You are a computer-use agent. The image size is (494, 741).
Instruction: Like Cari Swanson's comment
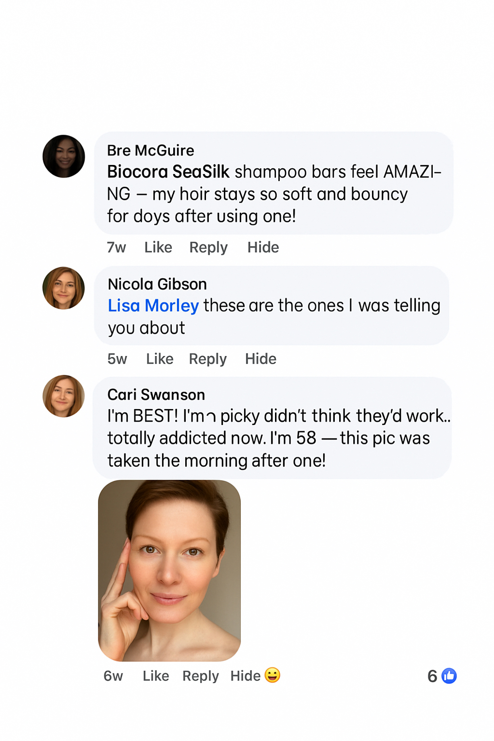[156, 676]
